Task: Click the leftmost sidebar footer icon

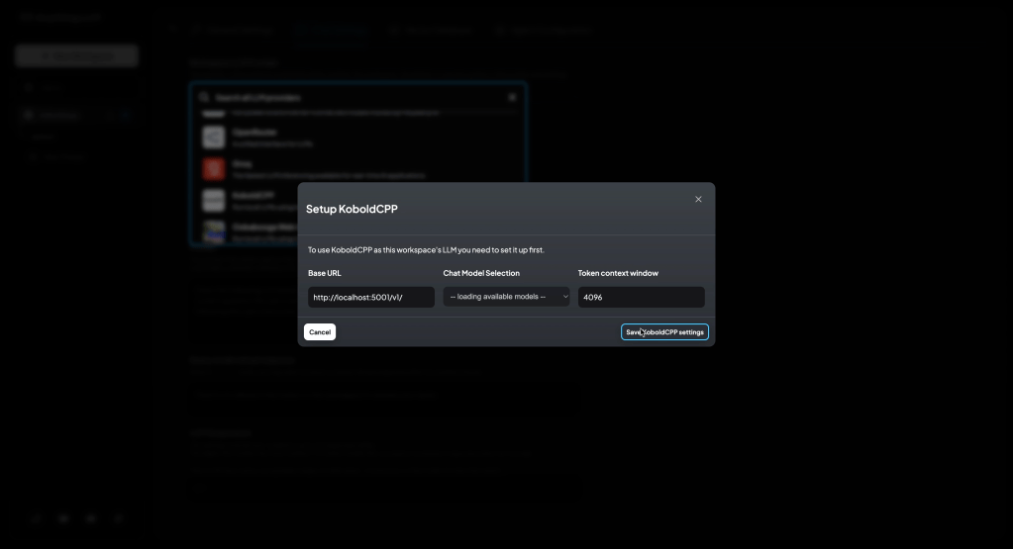Action: (37, 518)
